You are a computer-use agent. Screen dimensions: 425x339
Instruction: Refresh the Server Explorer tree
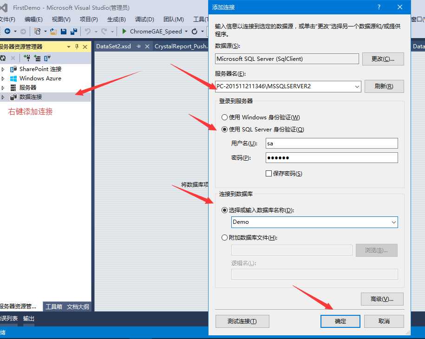(3, 58)
